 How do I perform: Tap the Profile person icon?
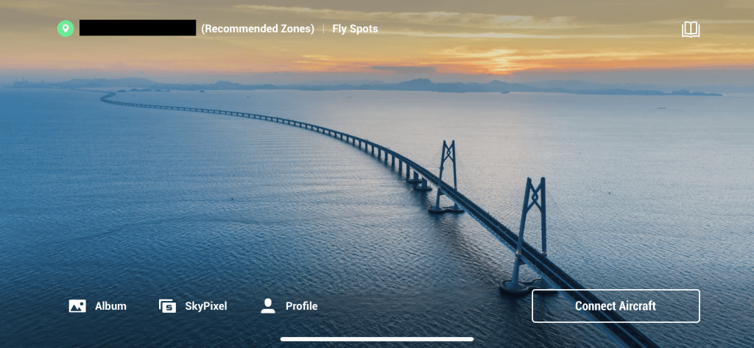[x=268, y=306]
